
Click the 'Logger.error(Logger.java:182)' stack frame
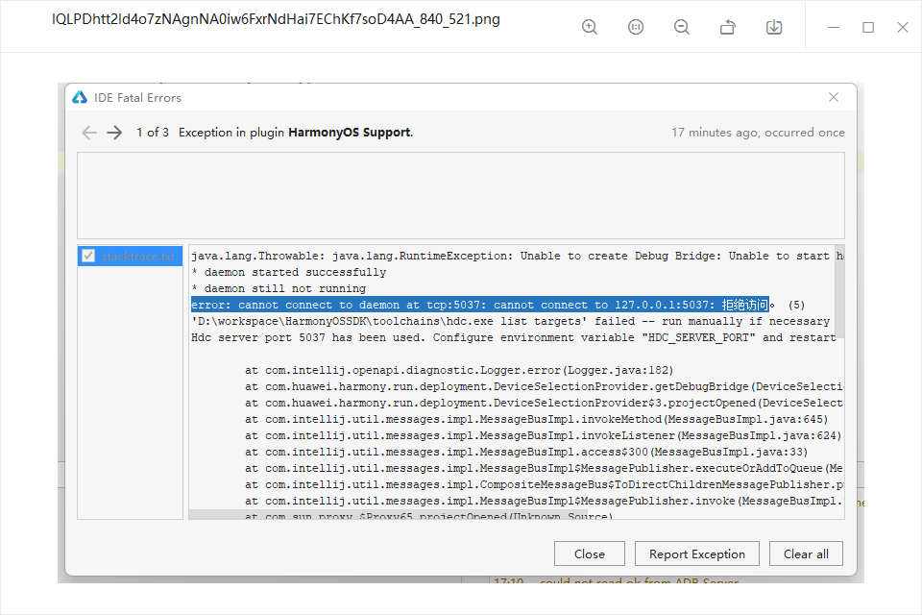coord(459,371)
